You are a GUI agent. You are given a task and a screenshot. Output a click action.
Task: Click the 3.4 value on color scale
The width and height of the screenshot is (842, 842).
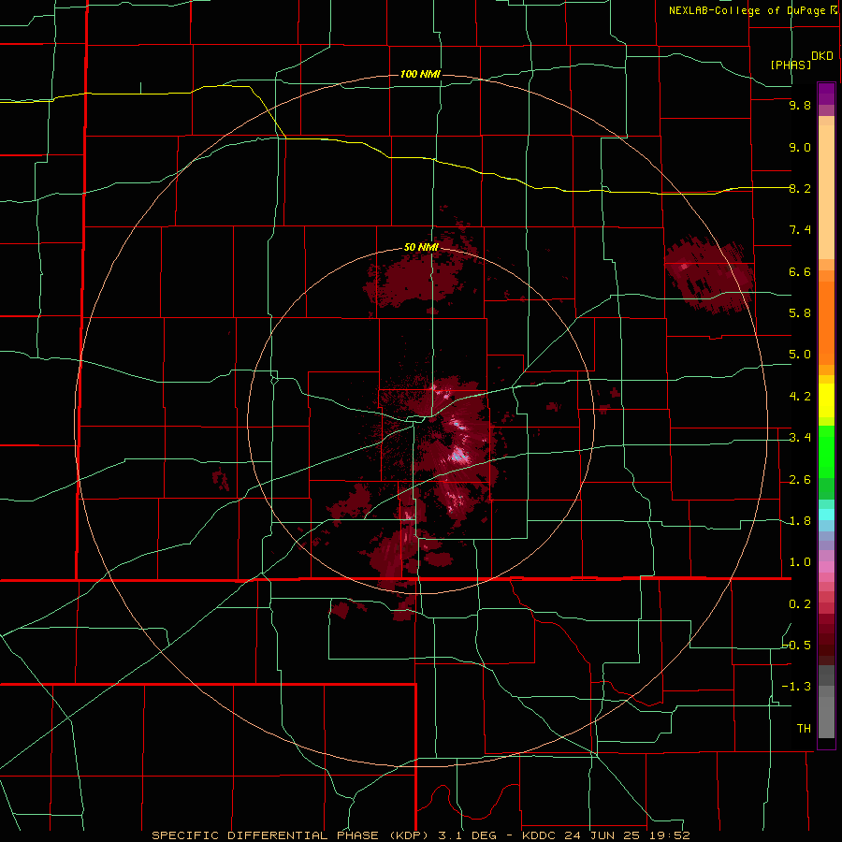800,438
